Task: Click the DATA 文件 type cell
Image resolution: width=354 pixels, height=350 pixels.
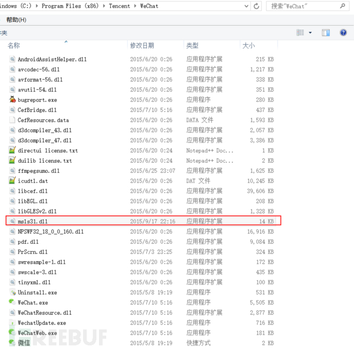Action: tap(200, 120)
